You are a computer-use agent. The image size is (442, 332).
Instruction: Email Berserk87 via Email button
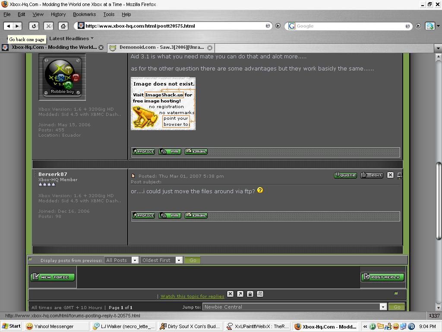click(196, 215)
